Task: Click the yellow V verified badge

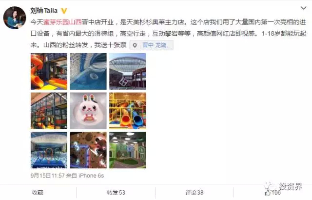Action: click(x=64, y=11)
